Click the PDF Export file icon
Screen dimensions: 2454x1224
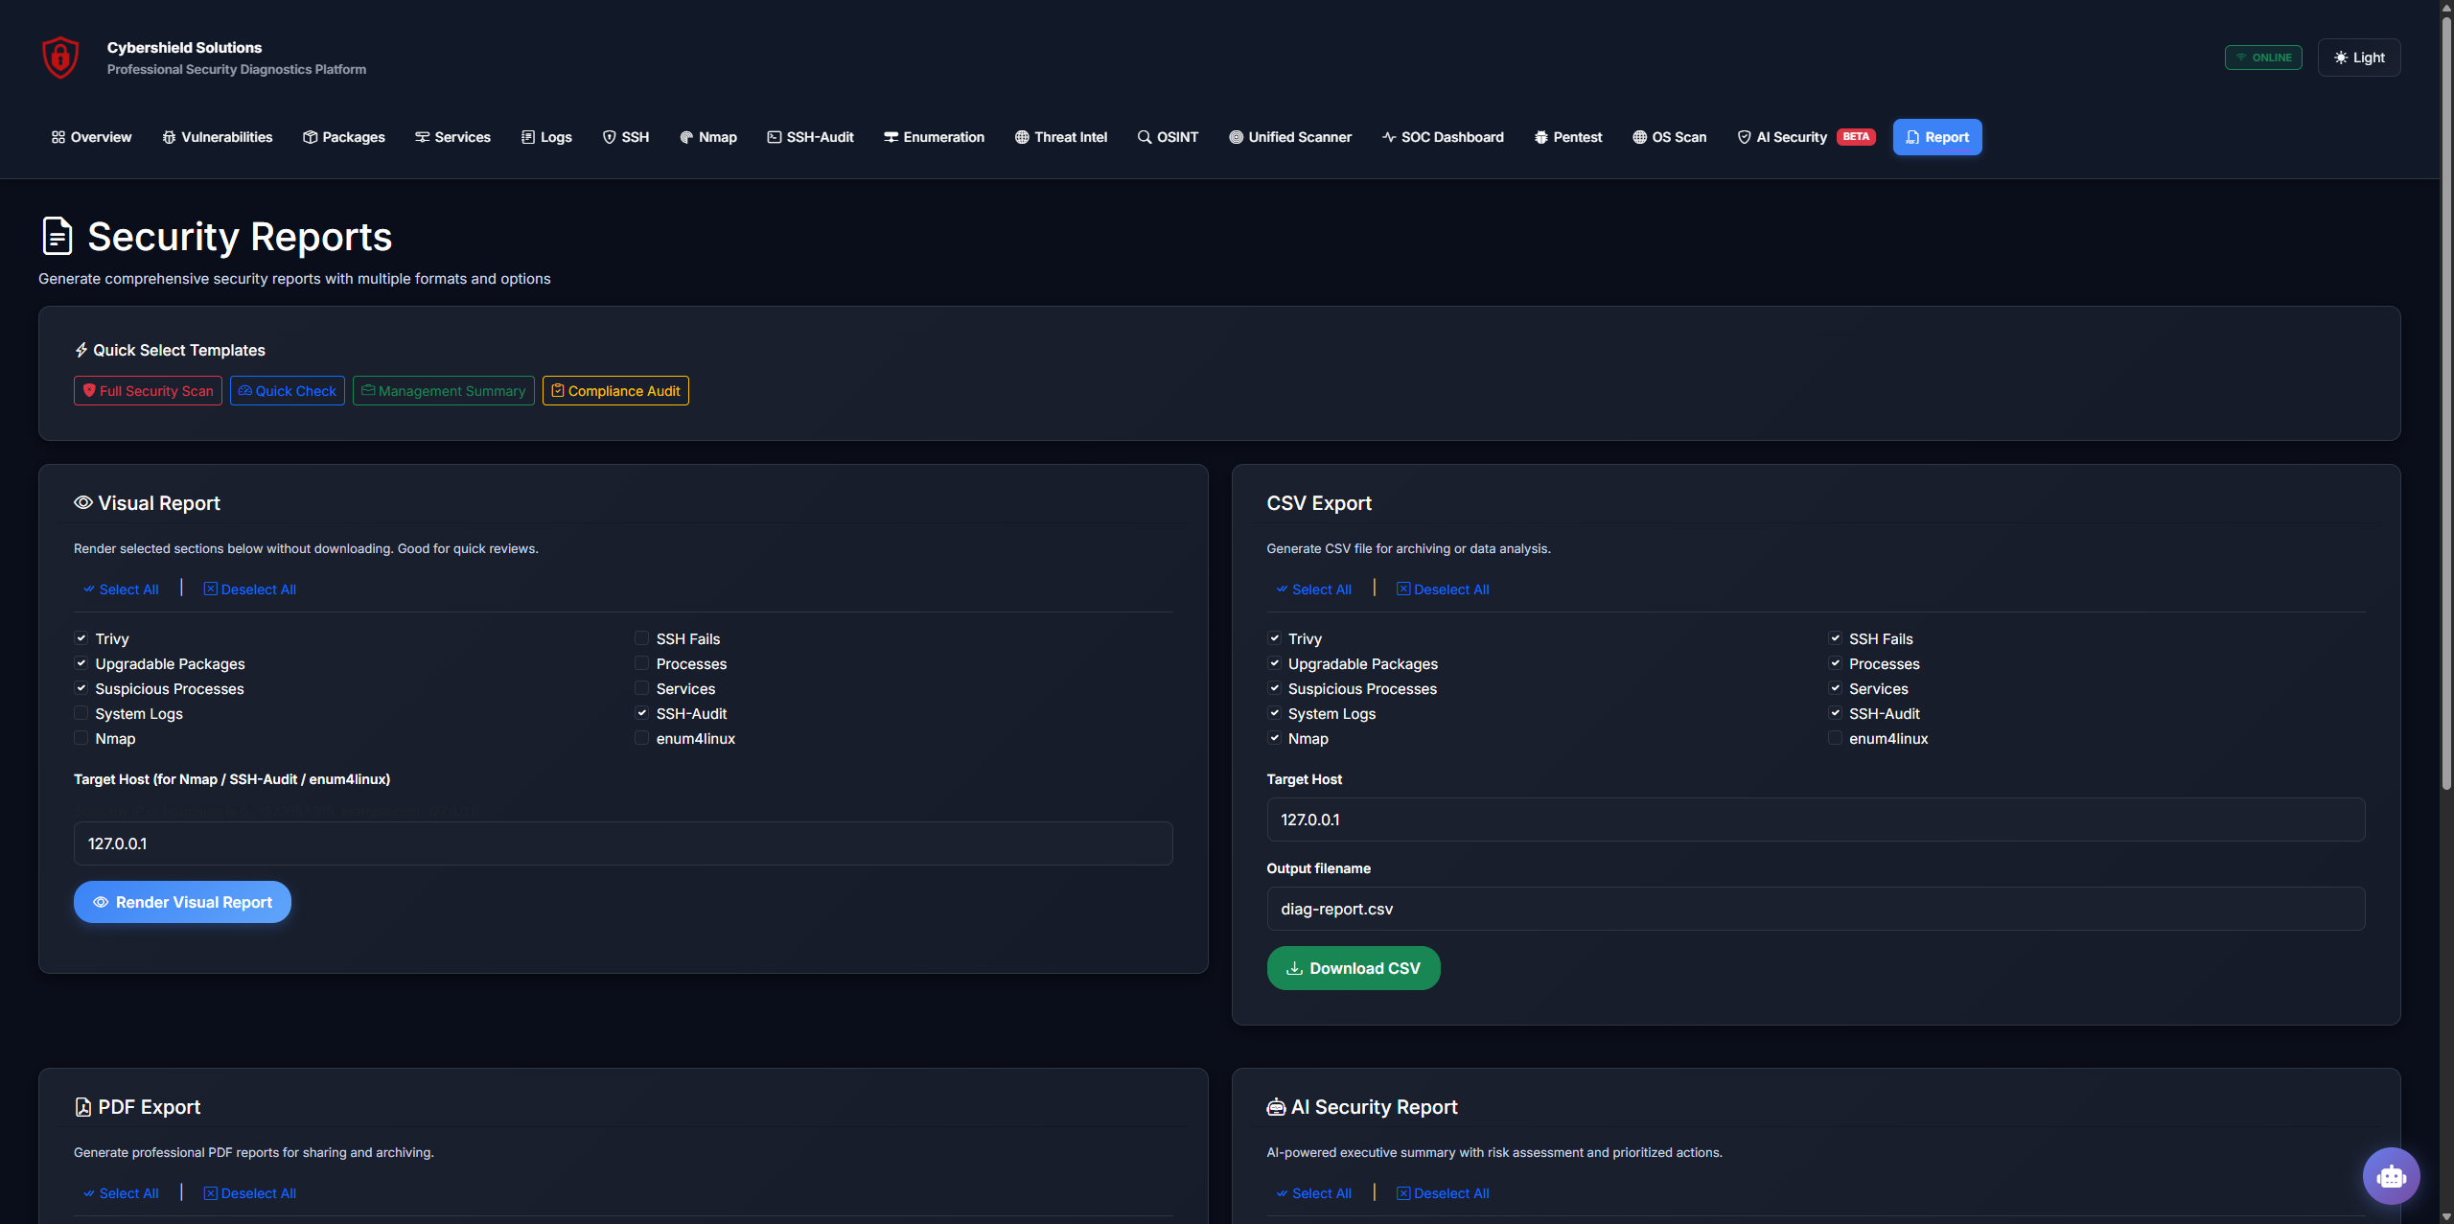pos(83,1107)
